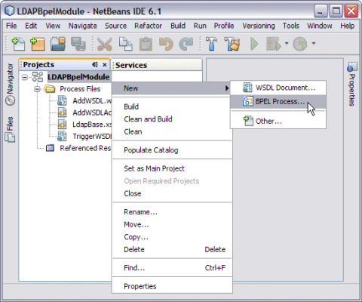Open the Tools menu
362x302 pixels.
click(291, 26)
